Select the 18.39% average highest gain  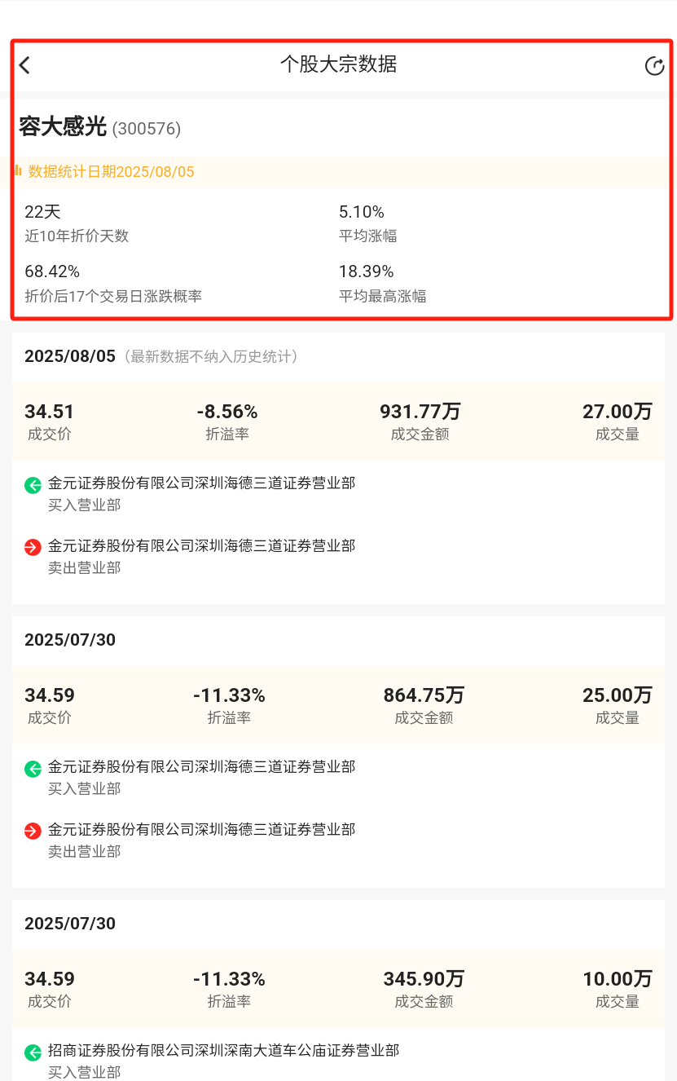click(367, 271)
